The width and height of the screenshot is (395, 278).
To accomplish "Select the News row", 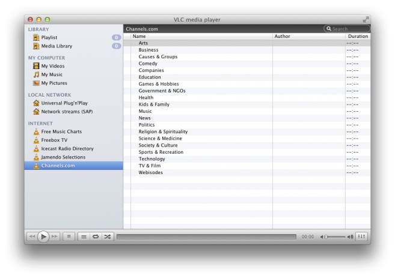I will 247,118.
